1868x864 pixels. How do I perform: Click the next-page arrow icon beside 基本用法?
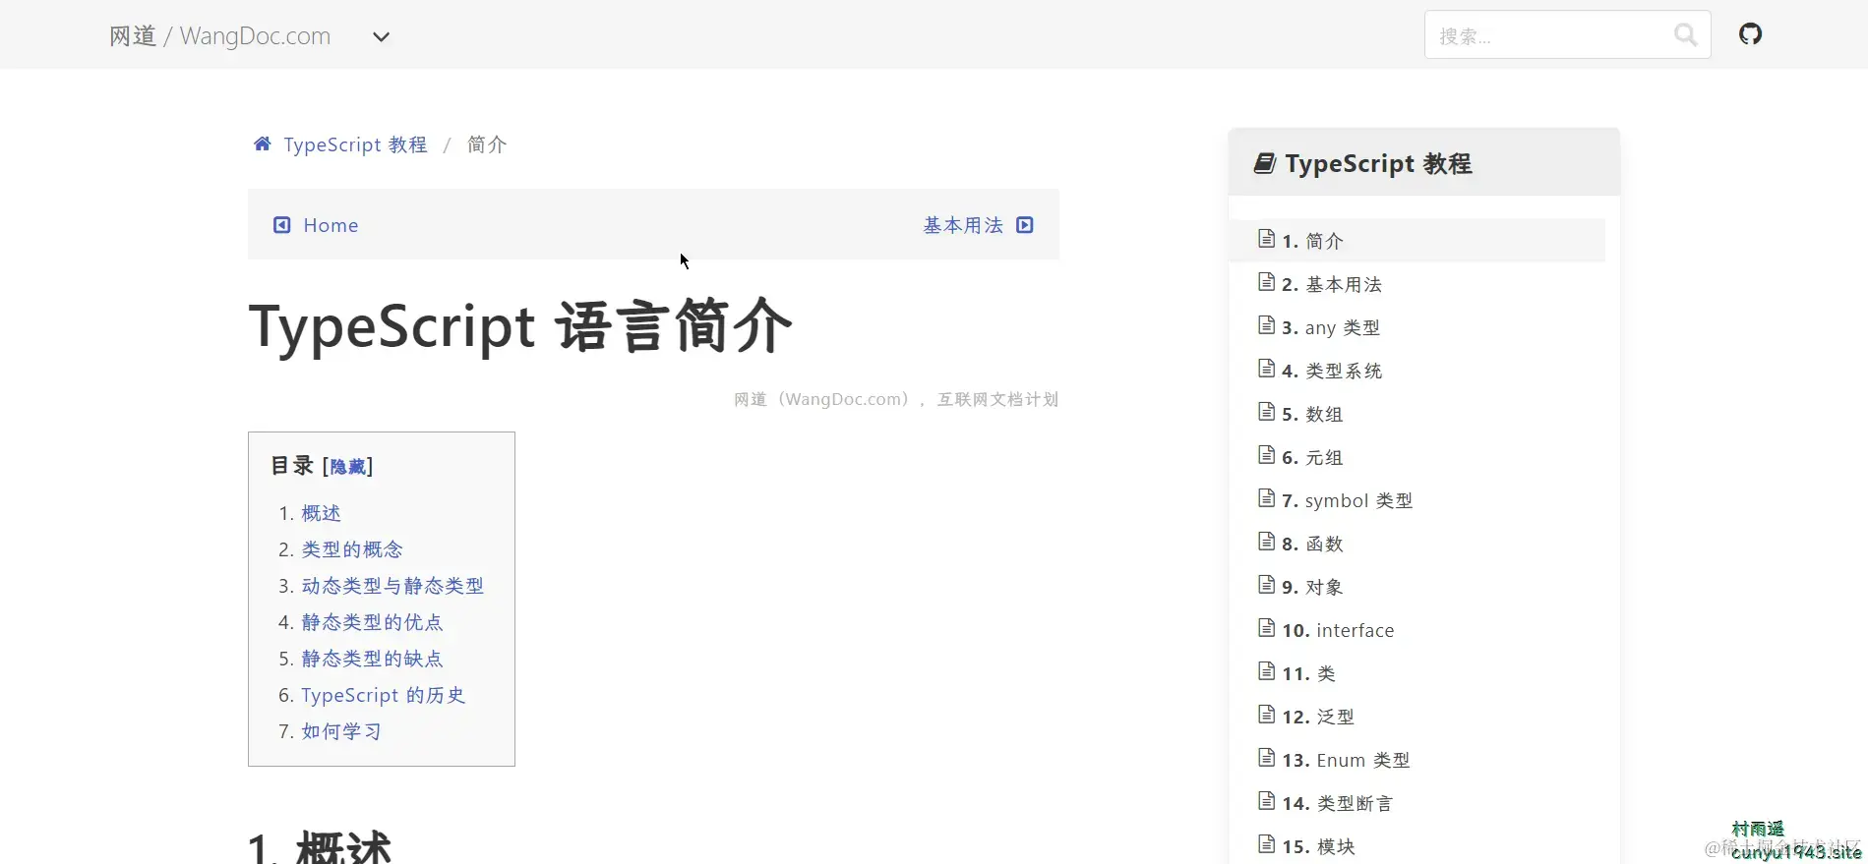[1025, 225]
